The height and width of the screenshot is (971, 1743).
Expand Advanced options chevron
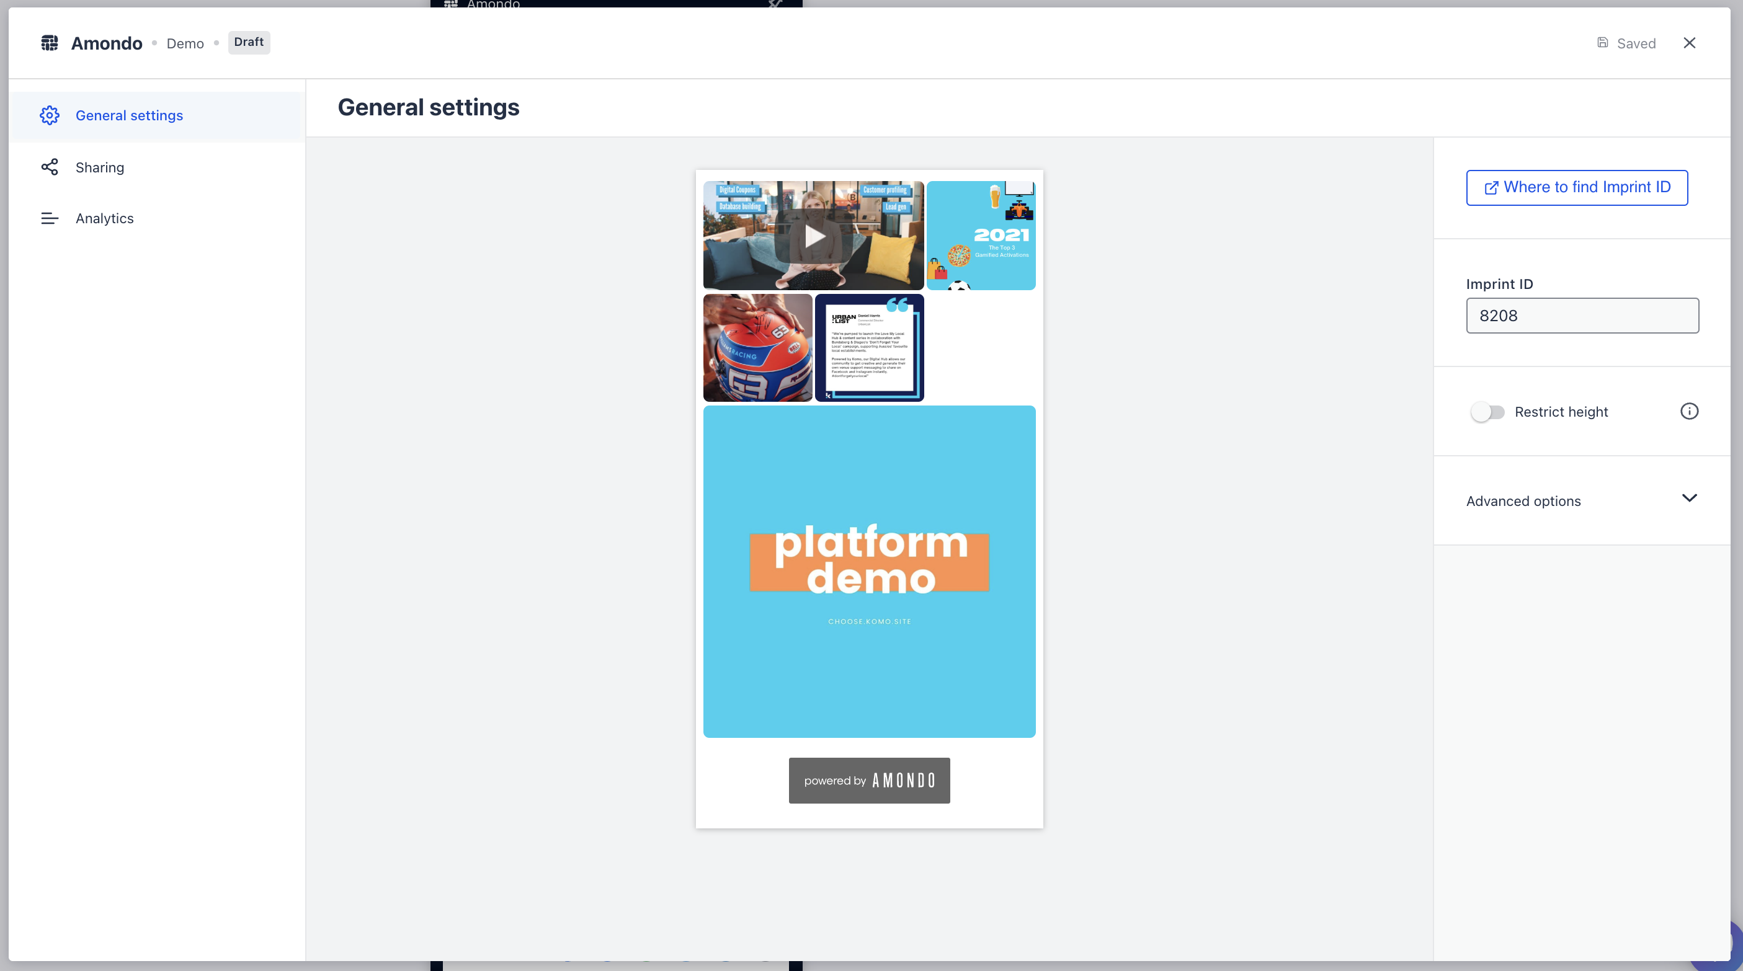1689,499
